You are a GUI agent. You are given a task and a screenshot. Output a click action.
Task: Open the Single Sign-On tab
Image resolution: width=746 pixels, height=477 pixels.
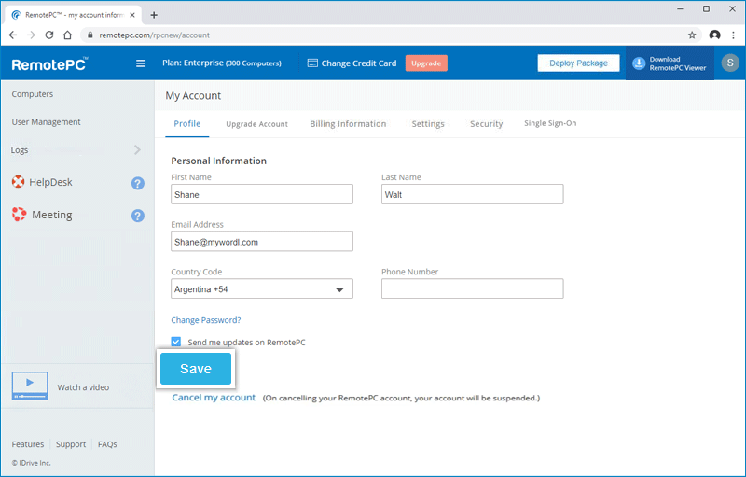tap(550, 123)
